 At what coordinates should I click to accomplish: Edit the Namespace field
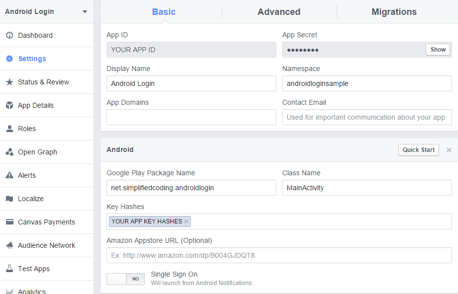tap(367, 83)
